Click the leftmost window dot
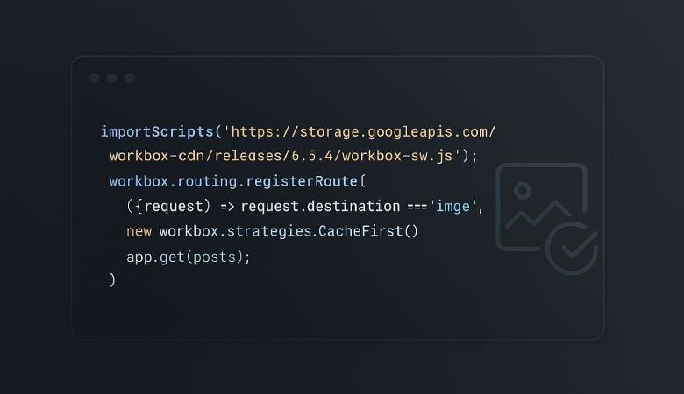The width and height of the screenshot is (684, 394). pyautogui.click(x=94, y=78)
